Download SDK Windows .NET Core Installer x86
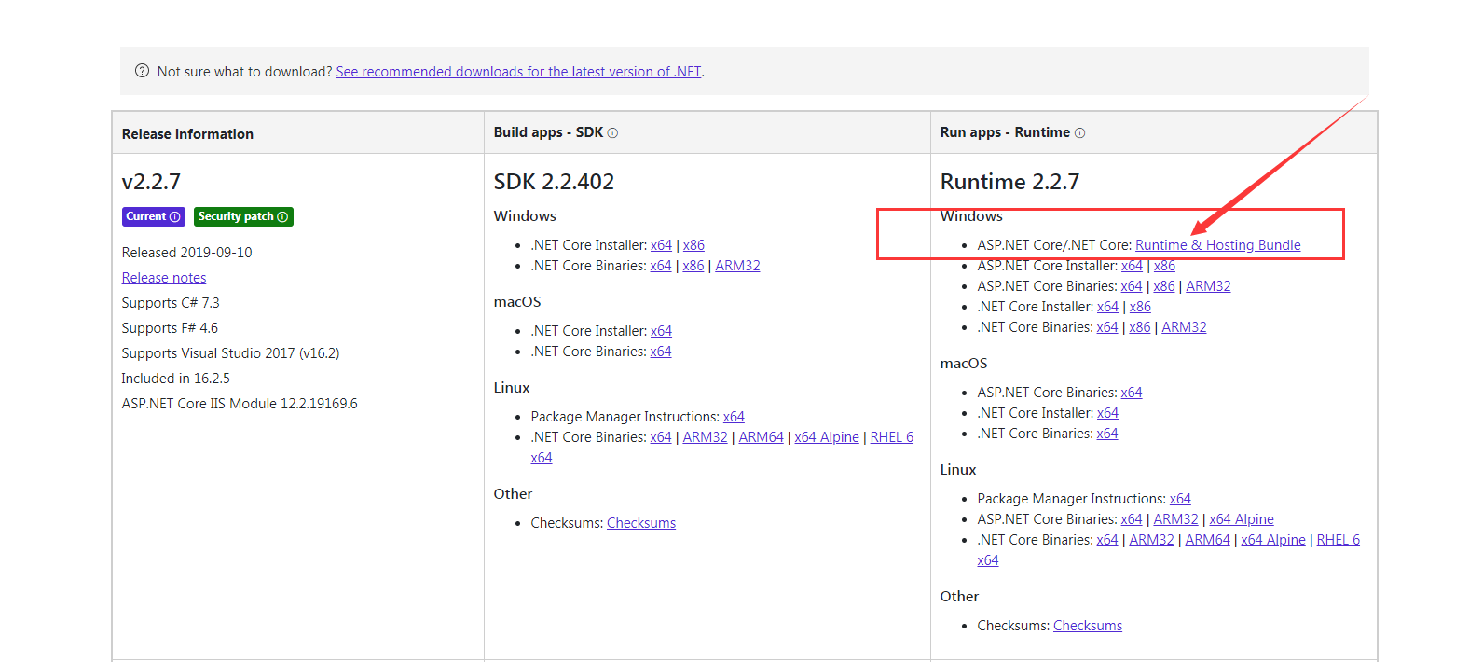The height and width of the screenshot is (662, 1483). pyautogui.click(x=693, y=245)
